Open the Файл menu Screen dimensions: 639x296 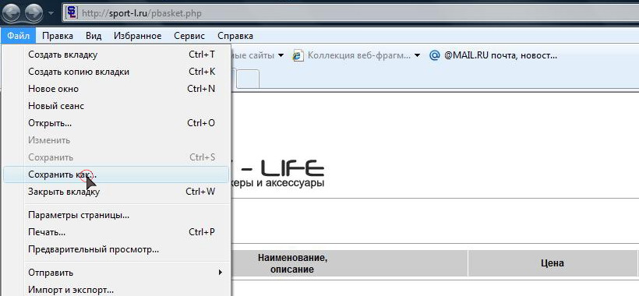[19, 36]
